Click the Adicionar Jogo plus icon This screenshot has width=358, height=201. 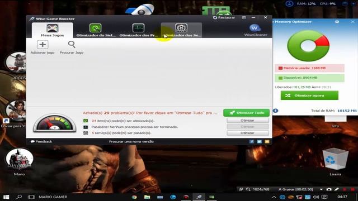(x=43, y=45)
